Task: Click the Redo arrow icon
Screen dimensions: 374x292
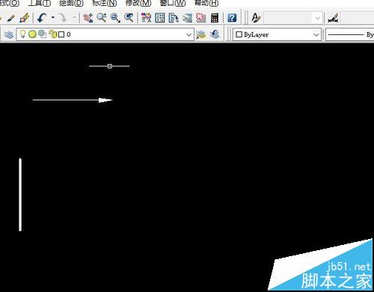Action: pyautogui.click(x=62, y=18)
